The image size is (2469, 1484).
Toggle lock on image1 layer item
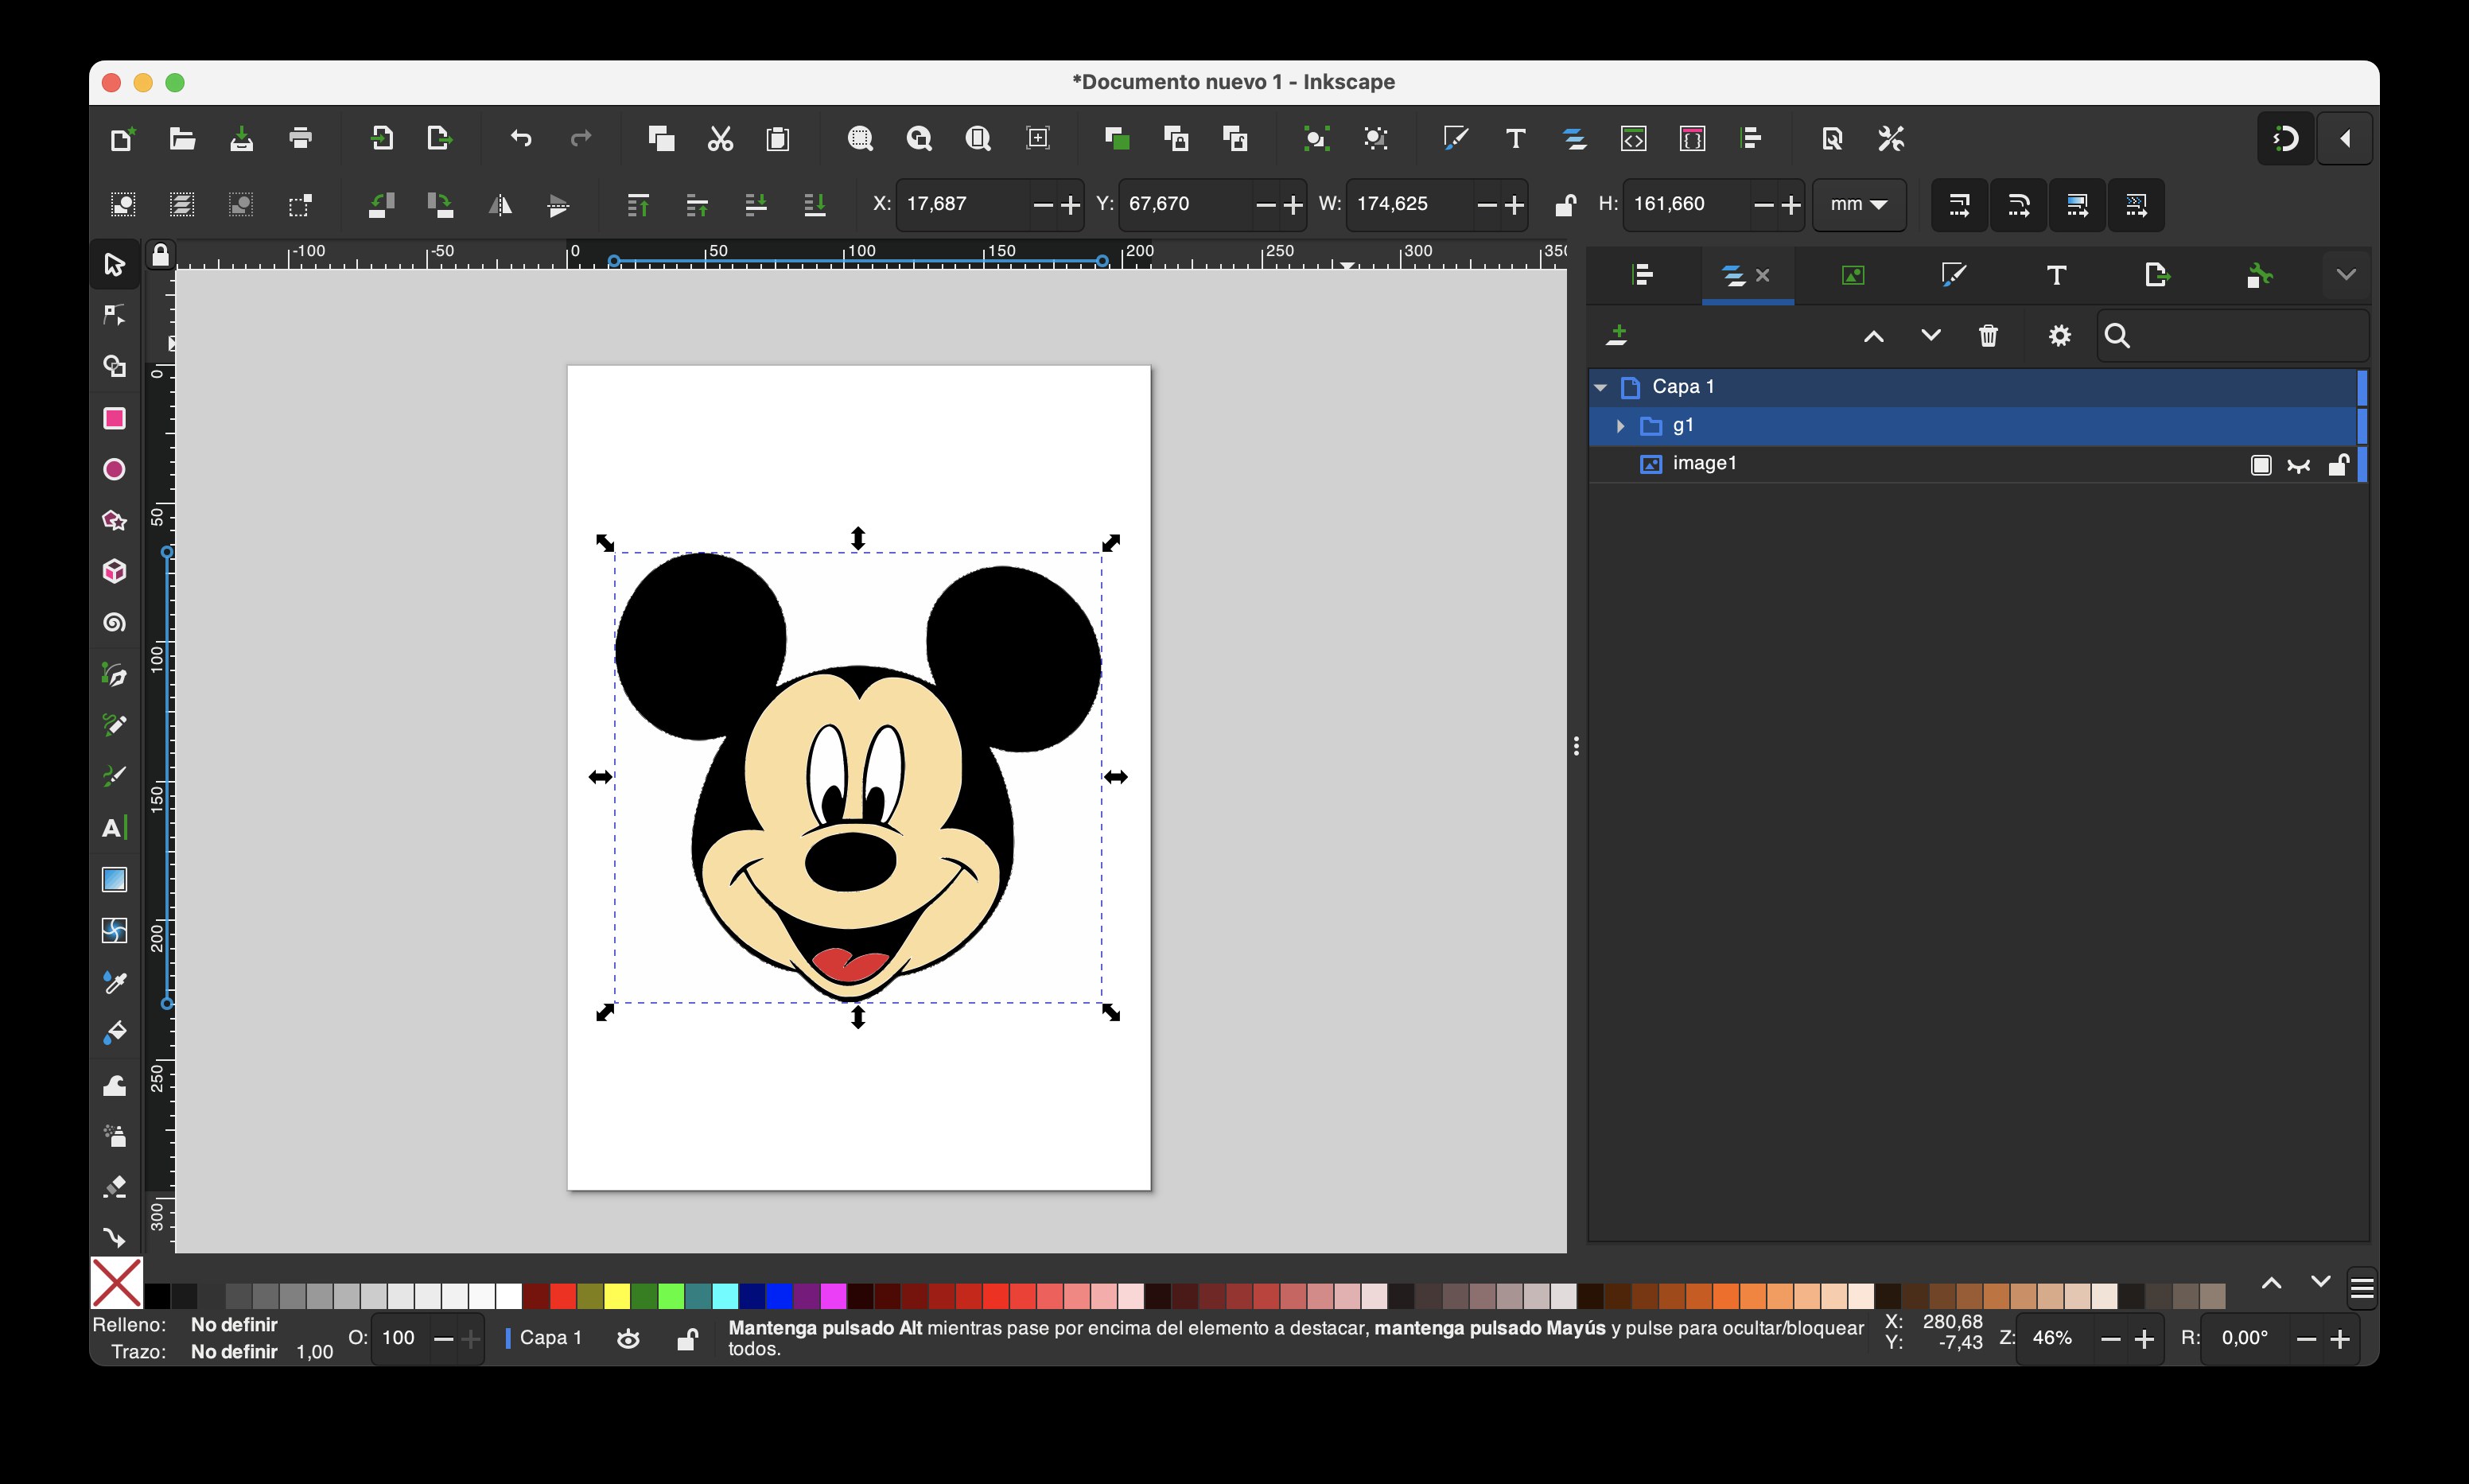point(2338,465)
